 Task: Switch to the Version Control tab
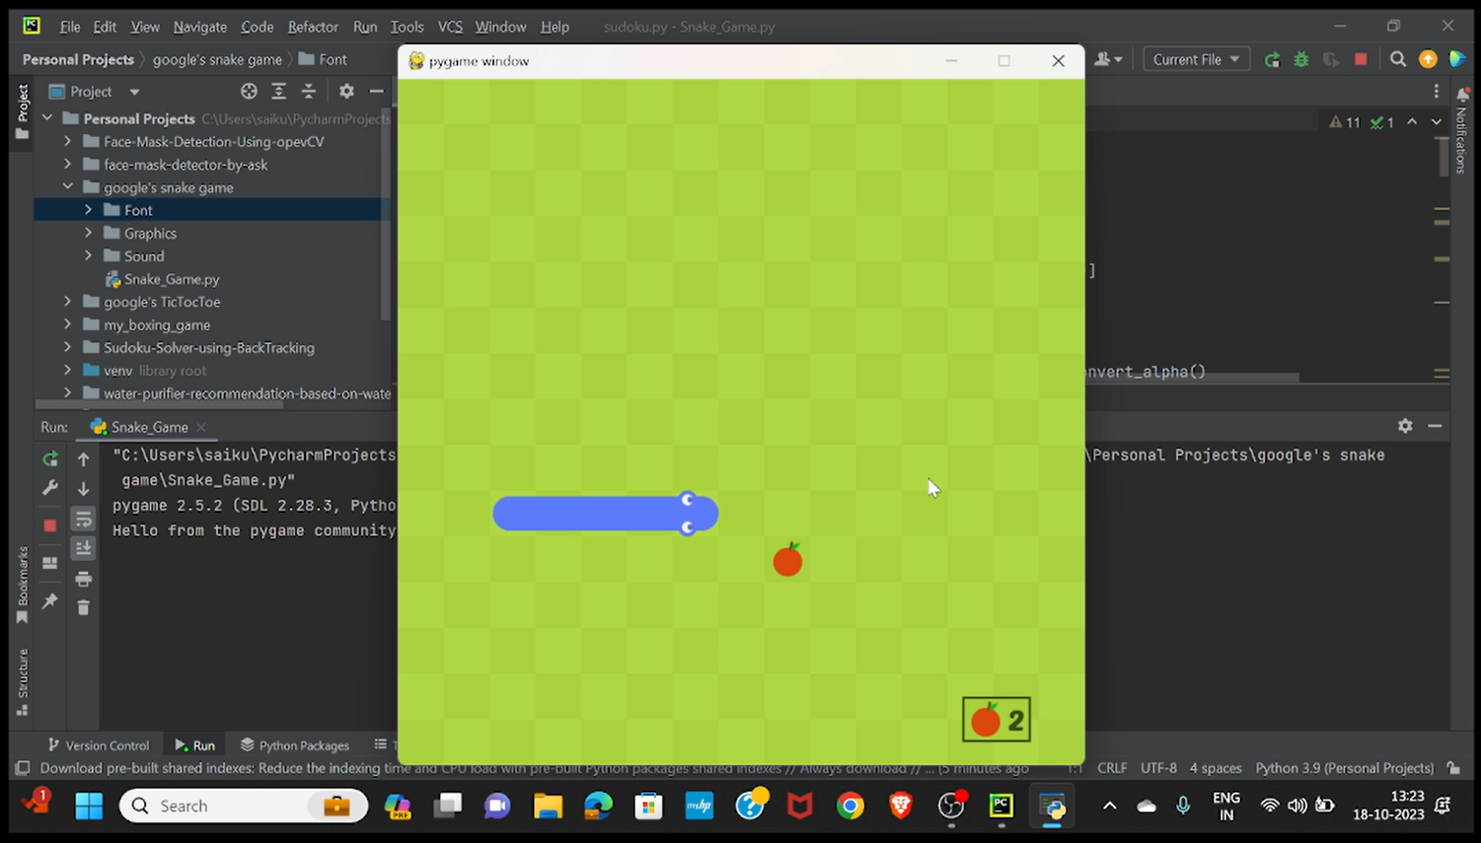pos(99,745)
